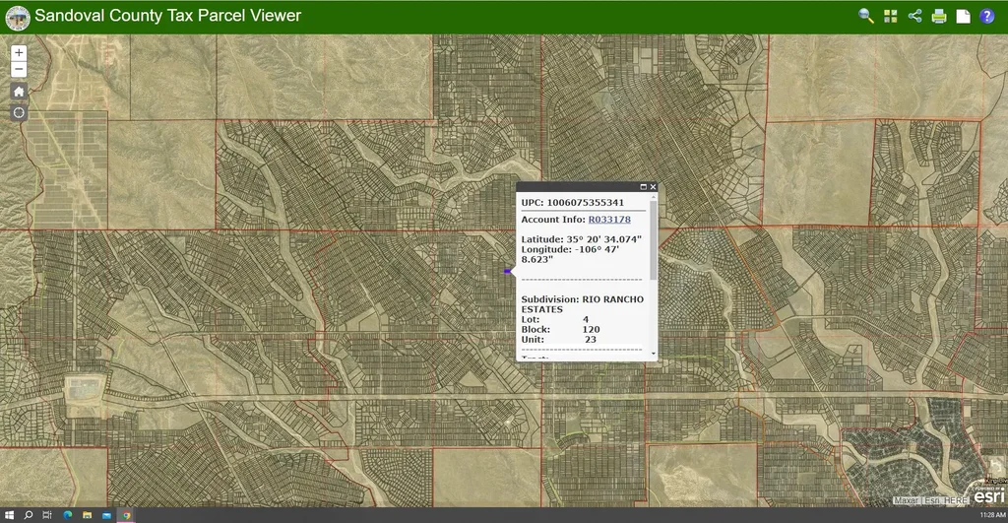
Task: Click the print map icon
Action: (x=939, y=16)
